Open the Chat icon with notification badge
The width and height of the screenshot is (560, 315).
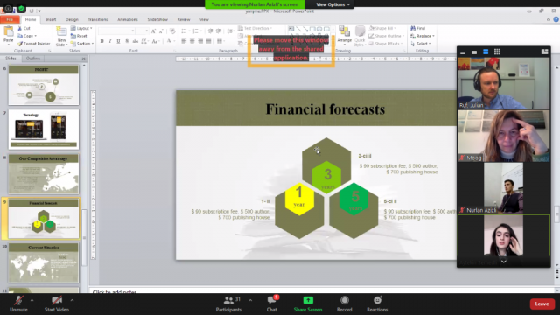pos(272,300)
